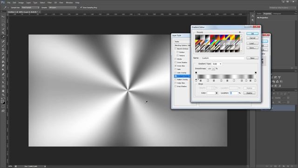The height and width of the screenshot is (168, 298).
Task: Click the Save... button
Action: tap(252, 48)
